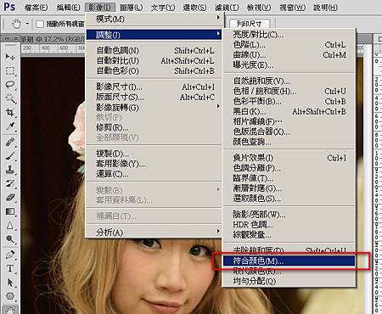Choose 符合顏色(M)... from submenu
The width and height of the screenshot is (382, 314).
(x=289, y=261)
